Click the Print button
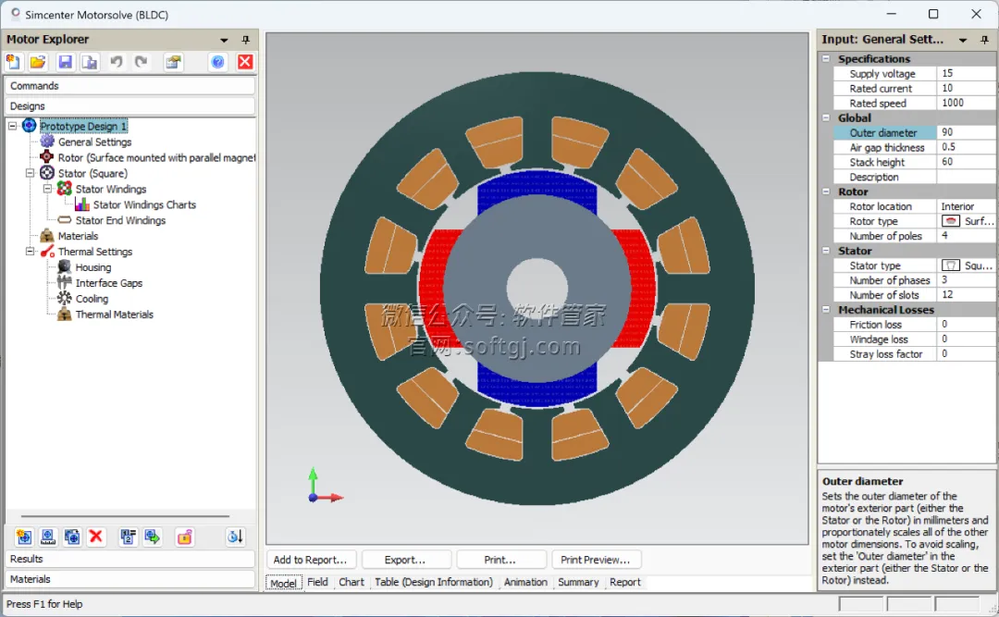Image resolution: width=999 pixels, height=617 pixels. pyautogui.click(x=500, y=560)
